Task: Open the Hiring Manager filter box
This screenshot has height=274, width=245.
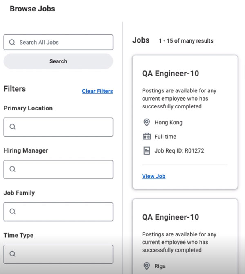Action: [58, 169]
